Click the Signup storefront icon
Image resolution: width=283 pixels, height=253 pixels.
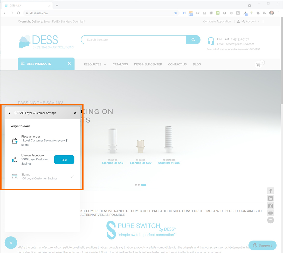point(15,176)
